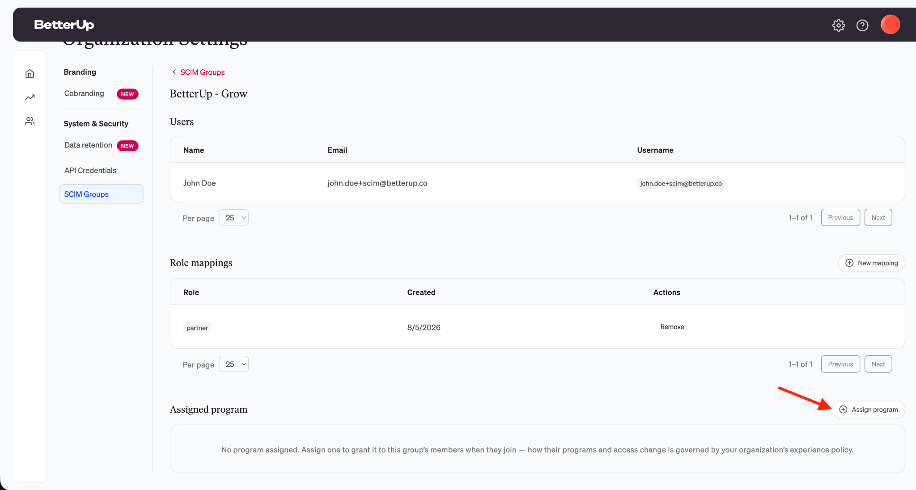This screenshot has width=916, height=490.
Task: Open settings gear in top bar
Action: [x=839, y=25]
